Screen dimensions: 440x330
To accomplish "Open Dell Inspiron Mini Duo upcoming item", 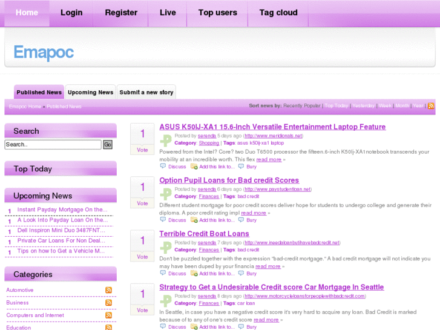I will (x=61, y=230).
